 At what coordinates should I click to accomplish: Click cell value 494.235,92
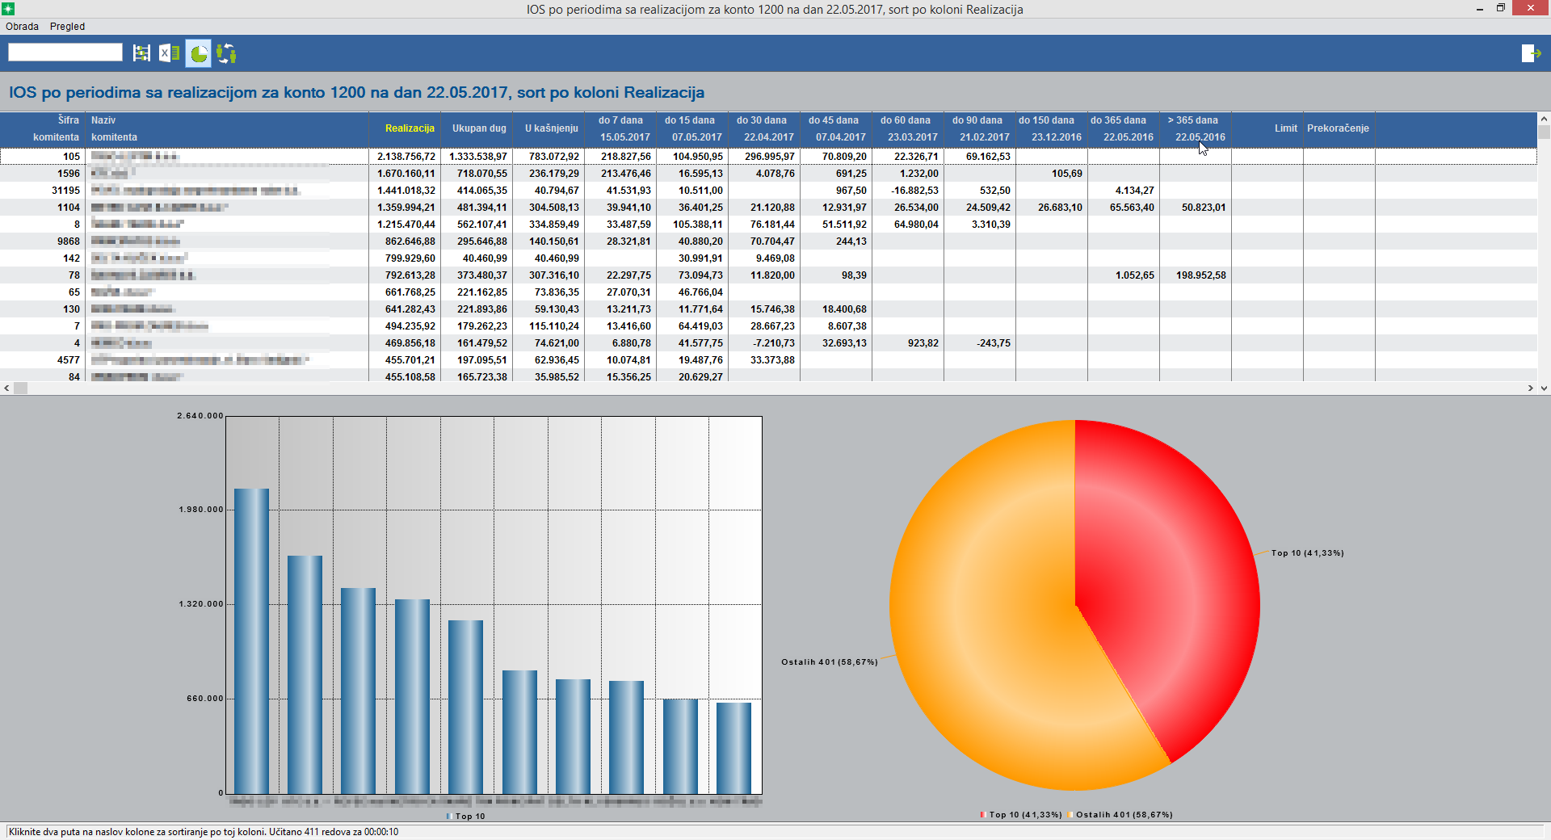410,326
